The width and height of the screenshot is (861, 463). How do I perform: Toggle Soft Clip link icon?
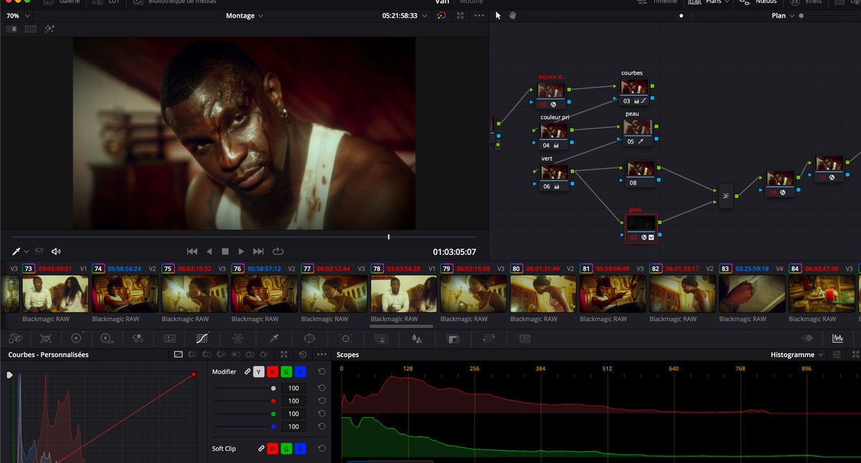pyautogui.click(x=261, y=449)
